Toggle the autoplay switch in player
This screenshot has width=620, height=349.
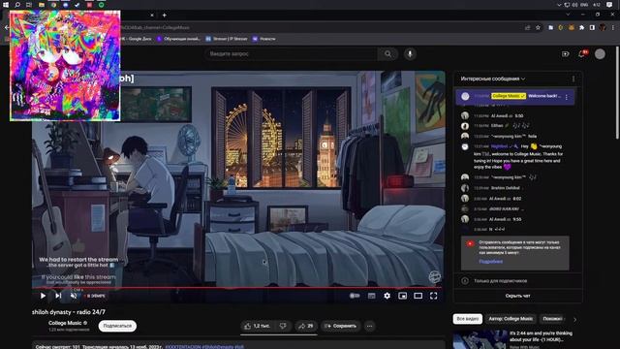click(x=355, y=296)
